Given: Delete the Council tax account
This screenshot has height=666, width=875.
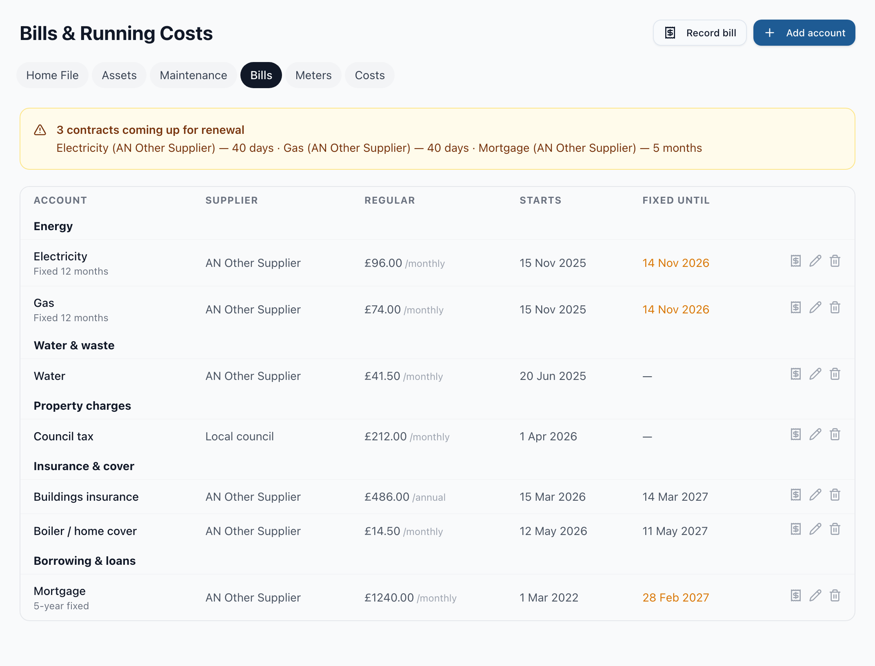Looking at the screenshot, I should 835,435.
